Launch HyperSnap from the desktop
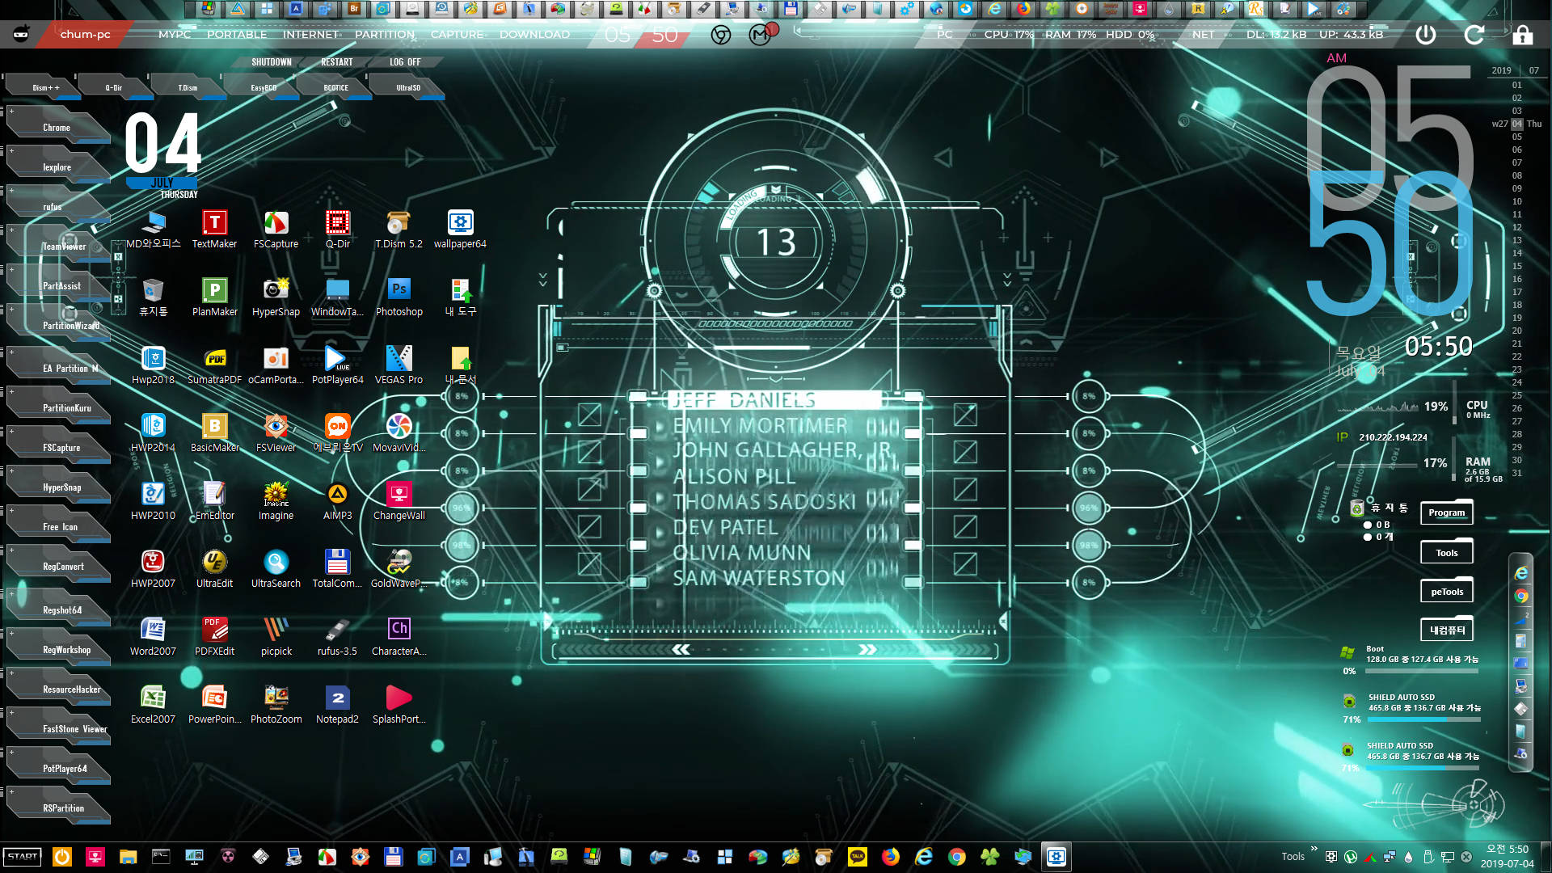The image size is (1552, 873). [276, 297]
